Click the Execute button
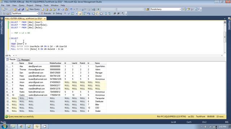 tap(46, 14)
